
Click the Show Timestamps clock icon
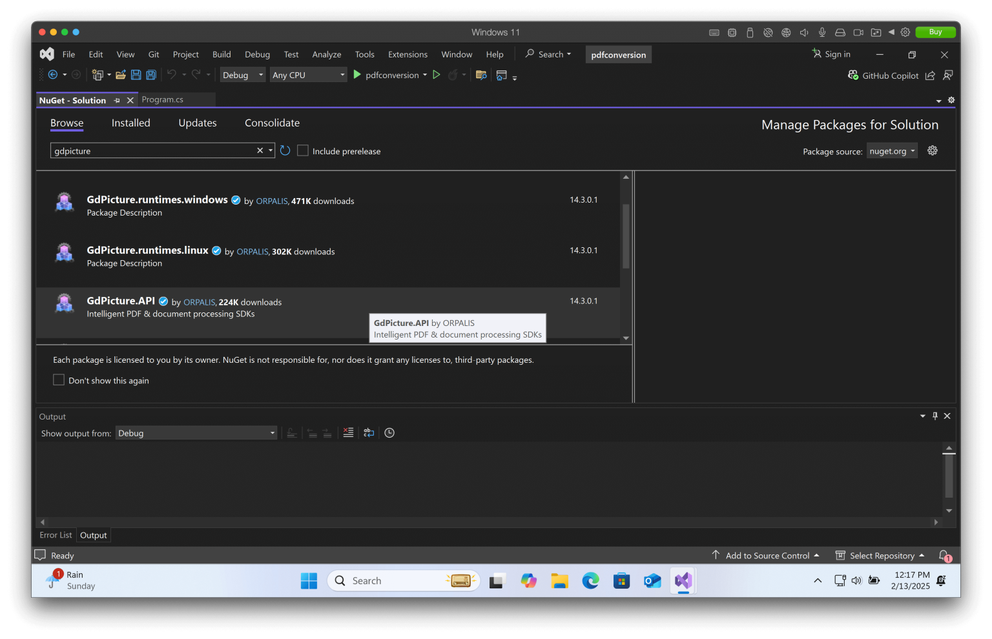(389, 432)
